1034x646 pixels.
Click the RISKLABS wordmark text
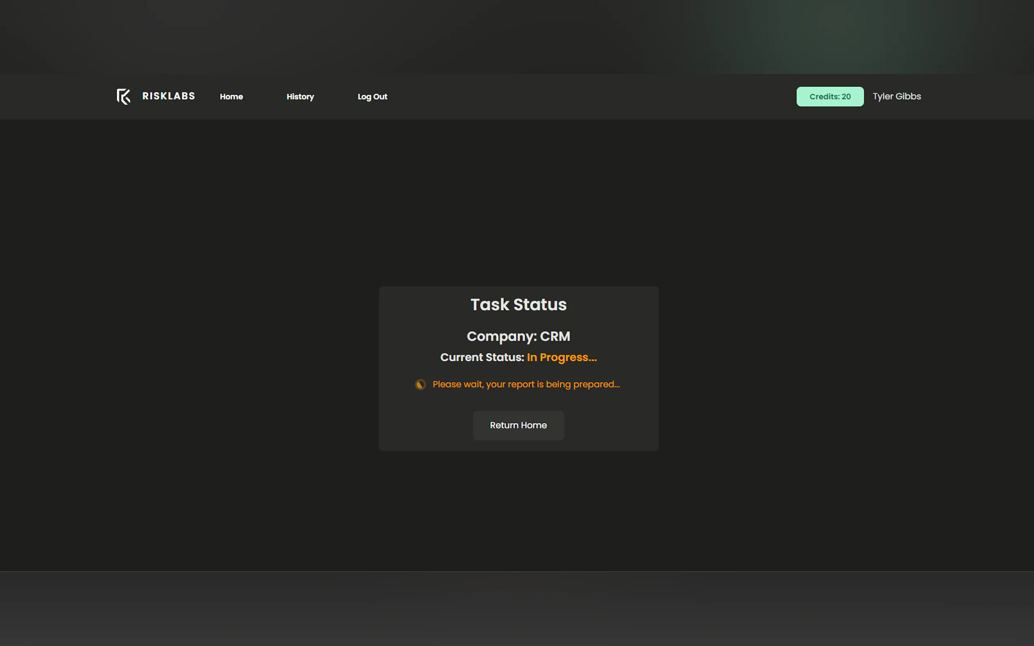click(x=169, y=96)
